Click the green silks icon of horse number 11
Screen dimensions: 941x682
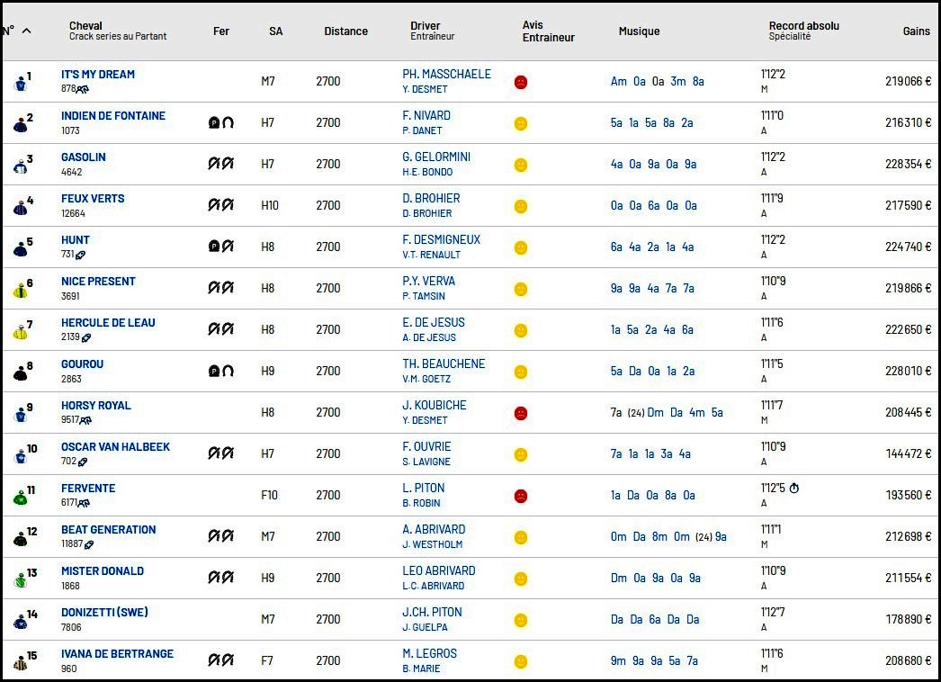click(x=21, y=498)
